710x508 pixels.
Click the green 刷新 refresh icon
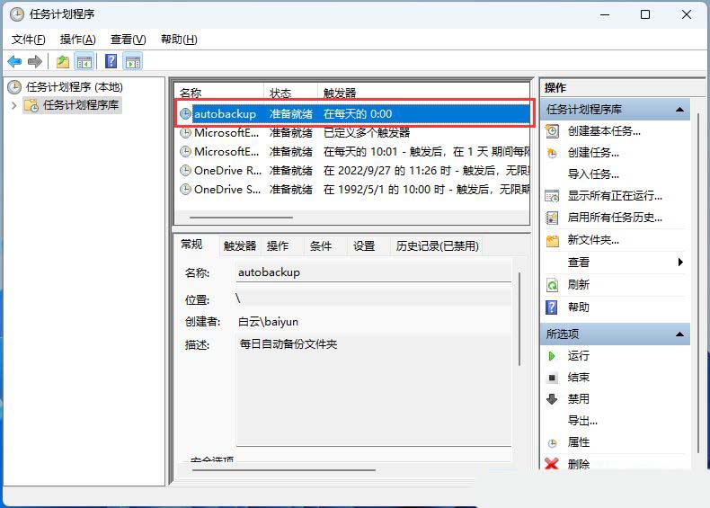click(552, 285)
